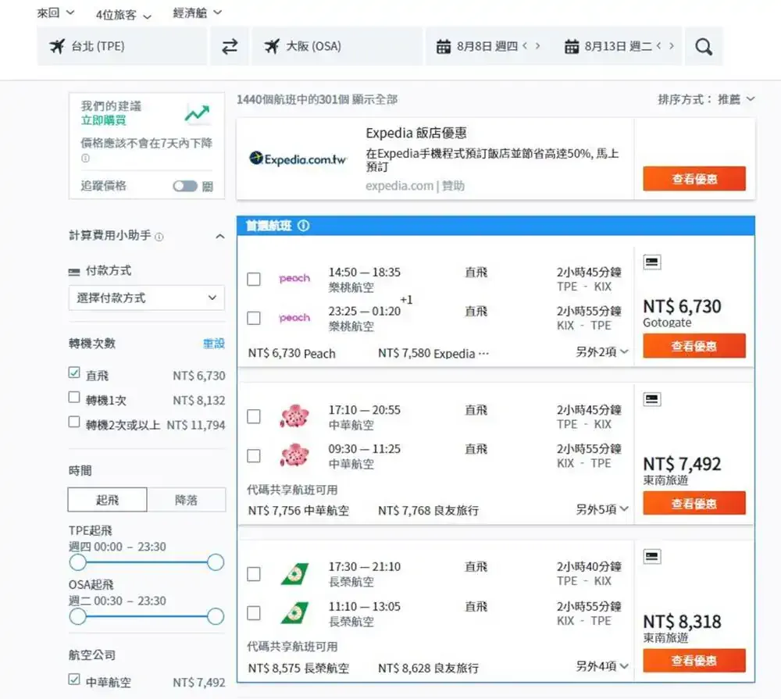This screenshot has width=781, height=699.
Task: Open the 經濟艙 cabin class dropdown
Action: 198,13
